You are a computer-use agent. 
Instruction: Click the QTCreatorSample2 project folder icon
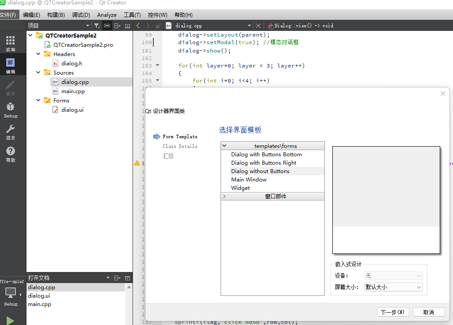tap(39, 35)
